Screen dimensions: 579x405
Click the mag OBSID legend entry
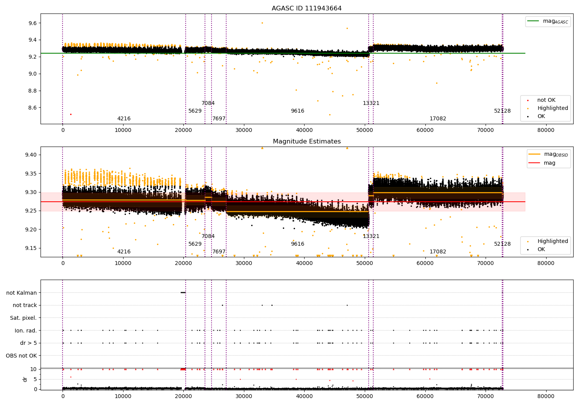[x=548, y=154]
